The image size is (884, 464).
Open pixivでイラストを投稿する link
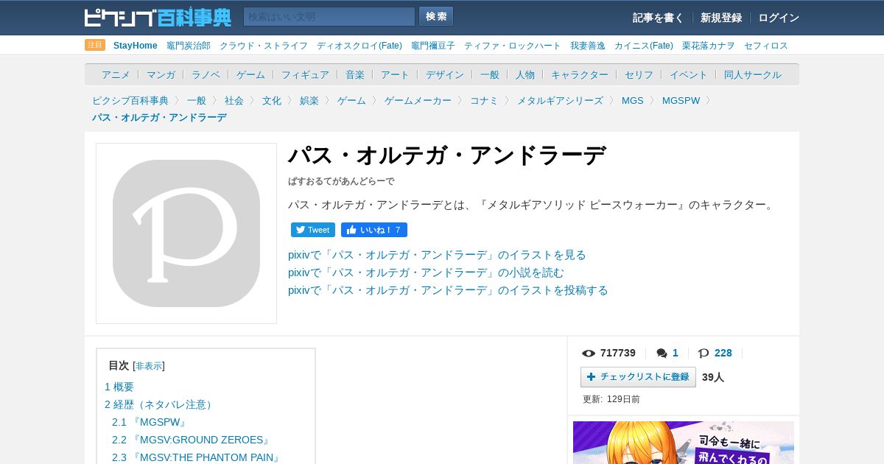448,290
